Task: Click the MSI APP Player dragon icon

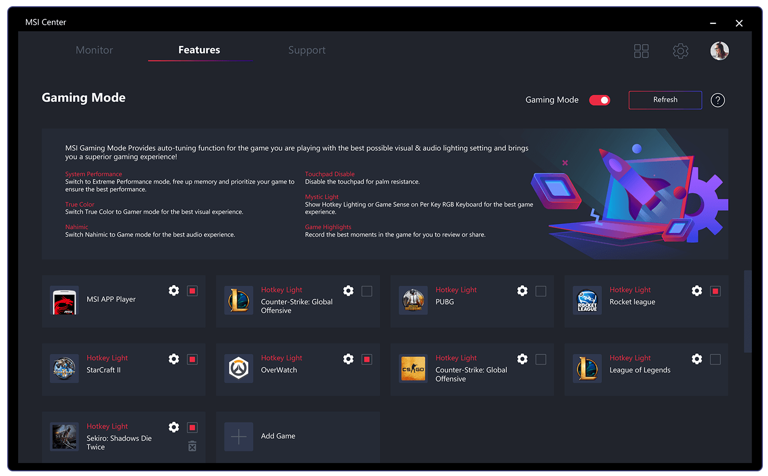Action: click(x=64, y=300)
